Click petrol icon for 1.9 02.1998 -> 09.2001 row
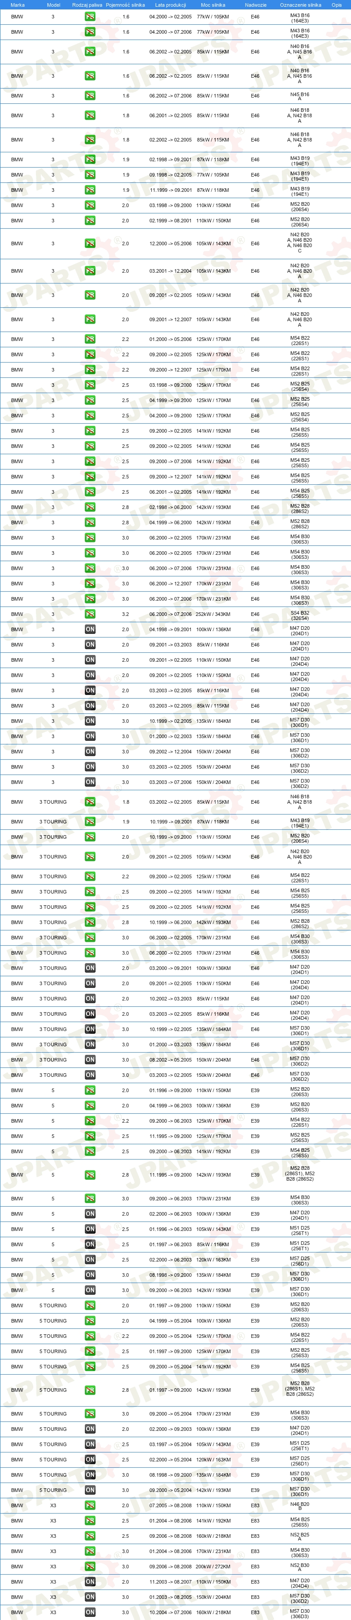This screenshot has width=351, height=1620. tap(90, 160)
